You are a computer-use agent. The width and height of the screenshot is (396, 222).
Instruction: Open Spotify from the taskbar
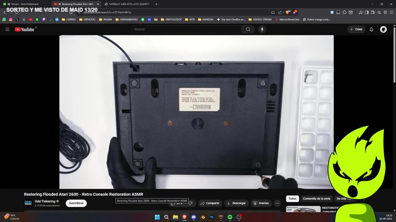pos(230,217)
